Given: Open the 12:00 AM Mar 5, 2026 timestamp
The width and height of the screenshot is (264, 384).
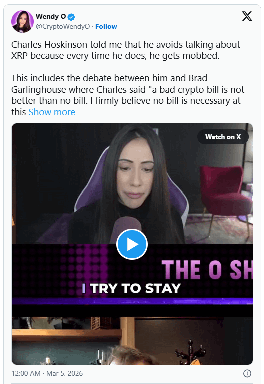Looking at the screenshot, I should coord(47,373).
